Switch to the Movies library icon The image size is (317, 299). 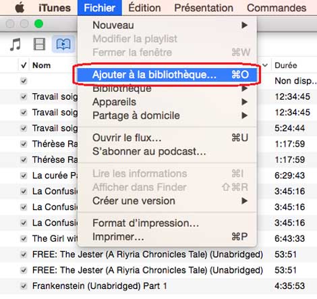pyautogui.click(x=39, y=44)
